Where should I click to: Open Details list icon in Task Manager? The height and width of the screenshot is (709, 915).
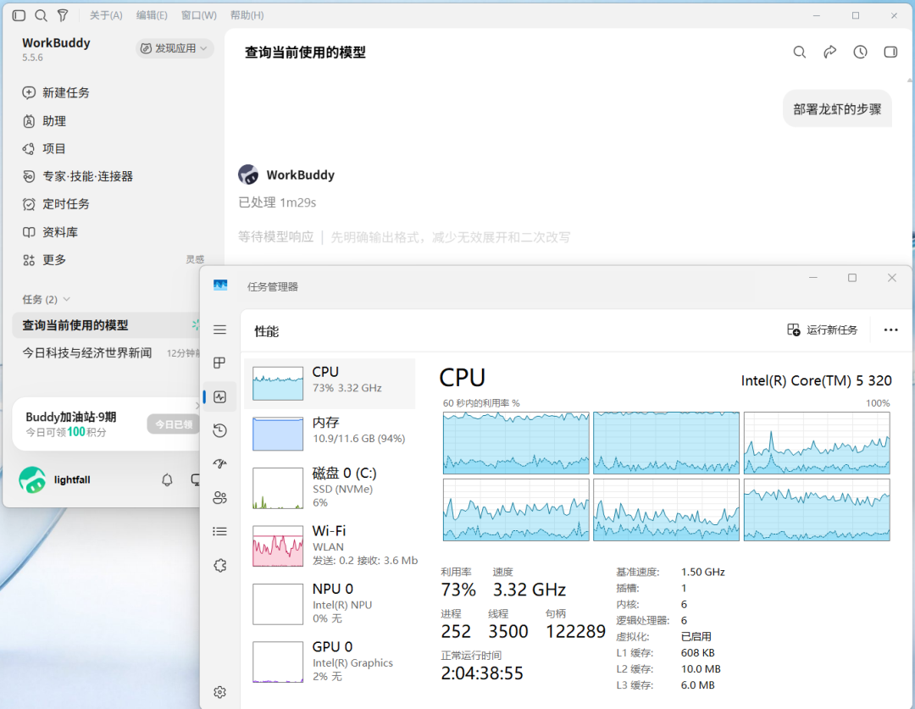(x=220, y=531)
